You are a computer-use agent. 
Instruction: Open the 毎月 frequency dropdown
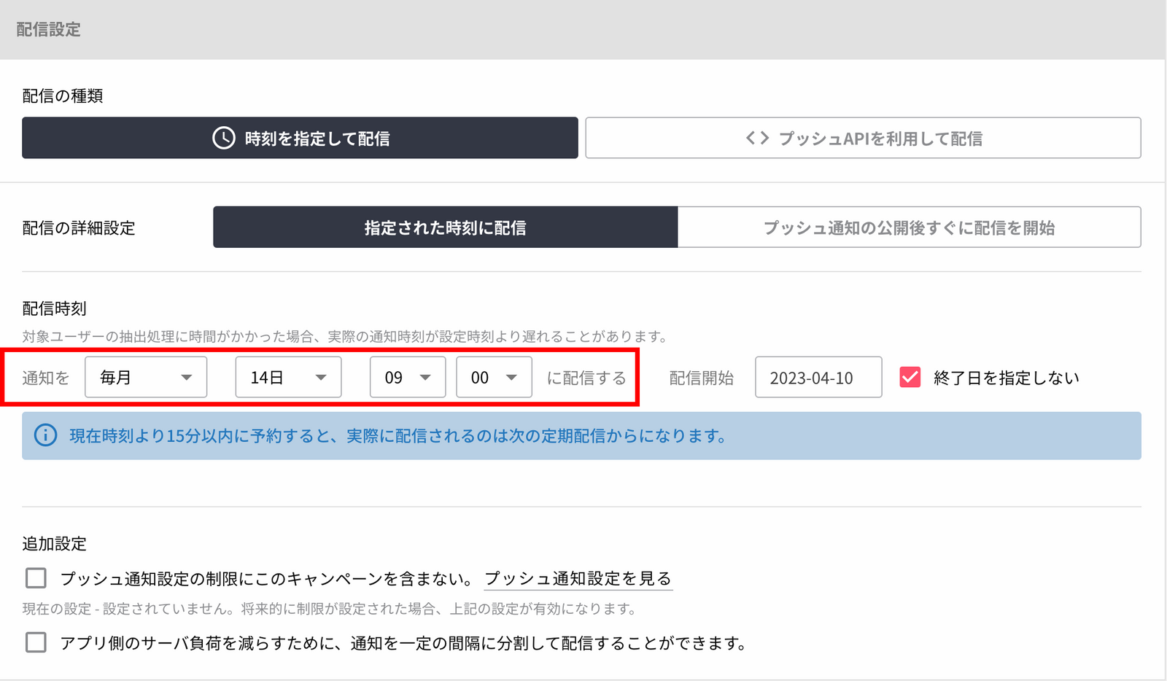(x=146, y=377)
